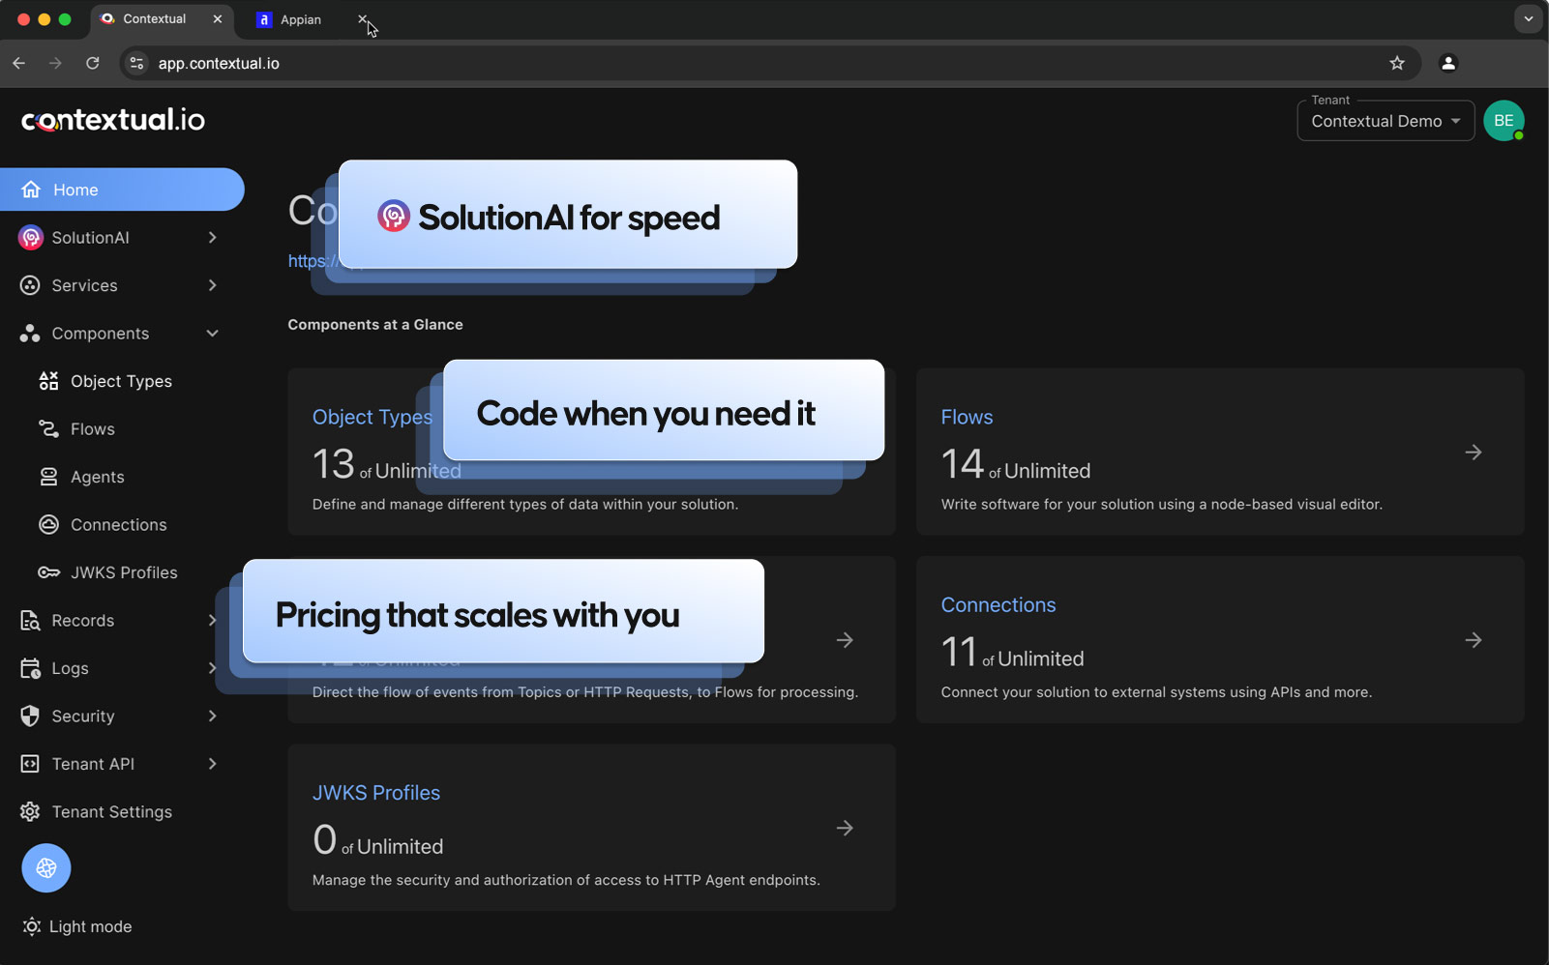The height and width of the screenshot is (965, 1549).
Task: Click the '14 of Unlimited' Flows count
Action: 1015,465
